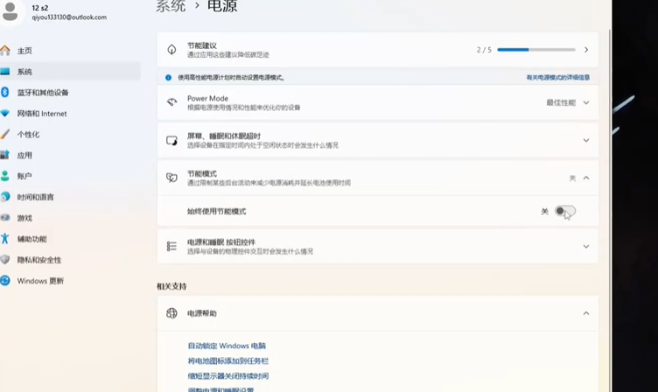658x392 pixels.
Task: Select the 系统 monitor icon in sidebar
Action: pos(5,72)
